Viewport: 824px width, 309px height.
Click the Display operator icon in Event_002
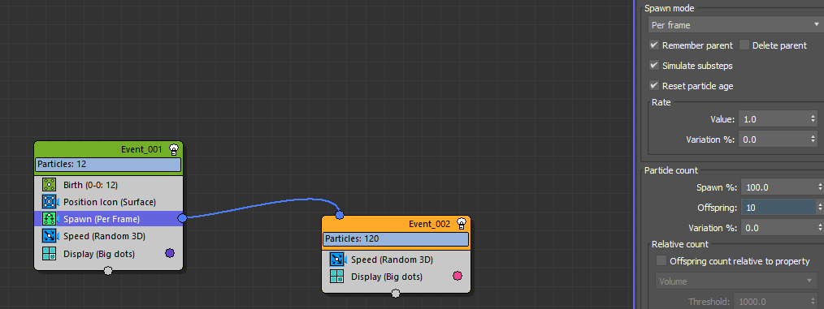coord(337,277)
